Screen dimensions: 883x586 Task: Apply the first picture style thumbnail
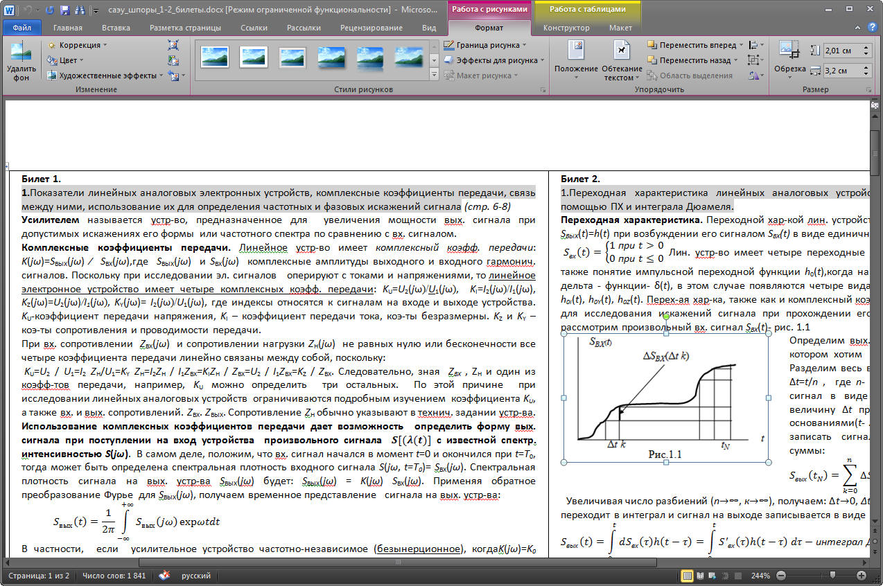click(215, 57)
